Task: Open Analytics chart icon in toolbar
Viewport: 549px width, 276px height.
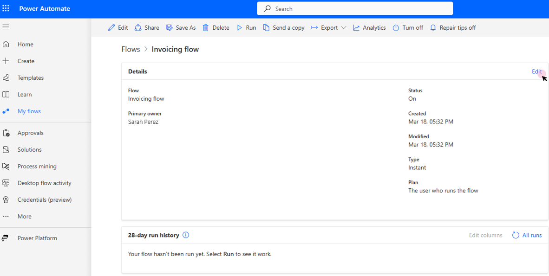Action: [356, 28]
